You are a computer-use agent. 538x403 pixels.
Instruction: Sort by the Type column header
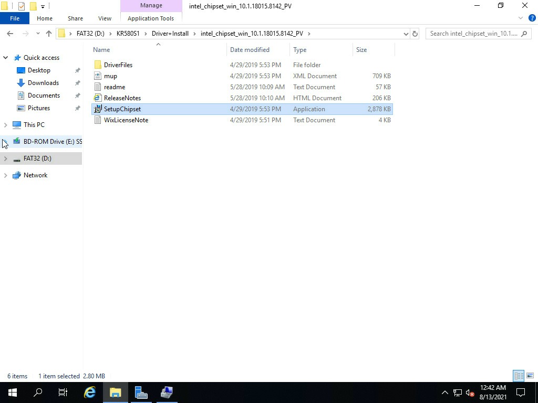[x=300, y=50]
